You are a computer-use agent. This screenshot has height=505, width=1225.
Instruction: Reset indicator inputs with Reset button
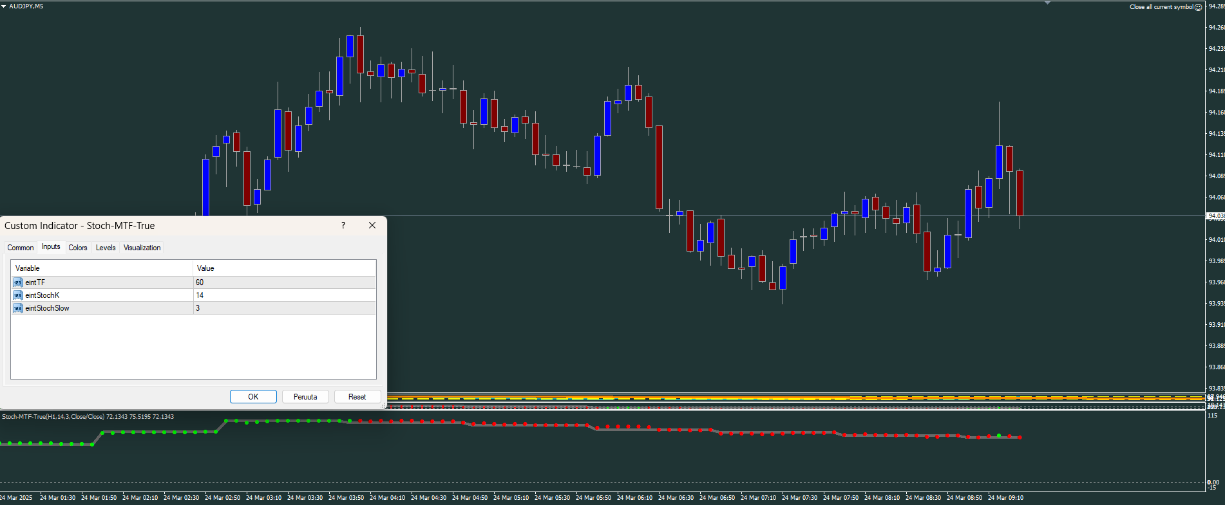pos(357,397)
